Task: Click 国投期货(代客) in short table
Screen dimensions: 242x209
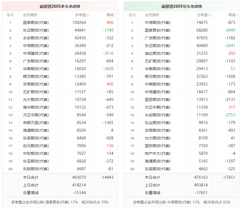Action: click(x=158, y=146)
